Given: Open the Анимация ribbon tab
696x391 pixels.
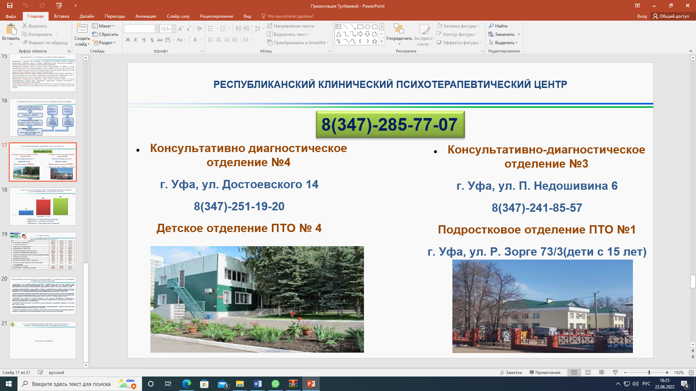Looking at the screenshot, I should [145, 16].
